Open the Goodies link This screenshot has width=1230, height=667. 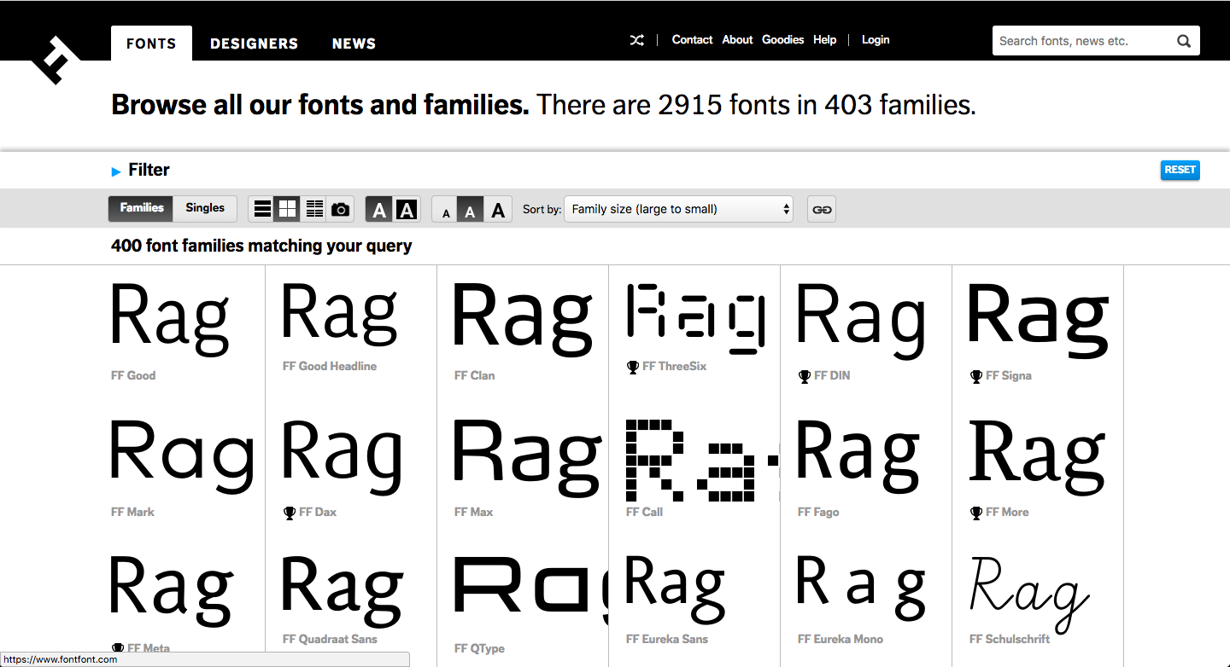click(783, 40)
